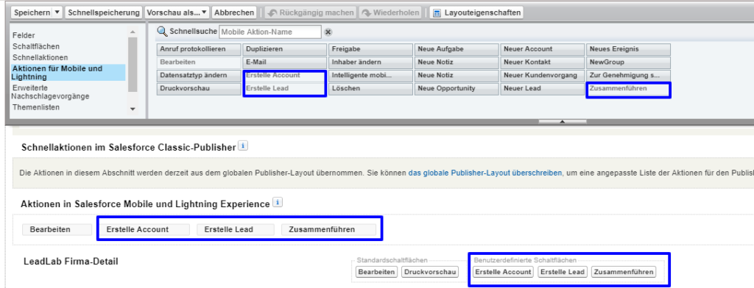Select Neuer Lead in the palette
Screen dimensions: 754x288
[x=543, y=88]
